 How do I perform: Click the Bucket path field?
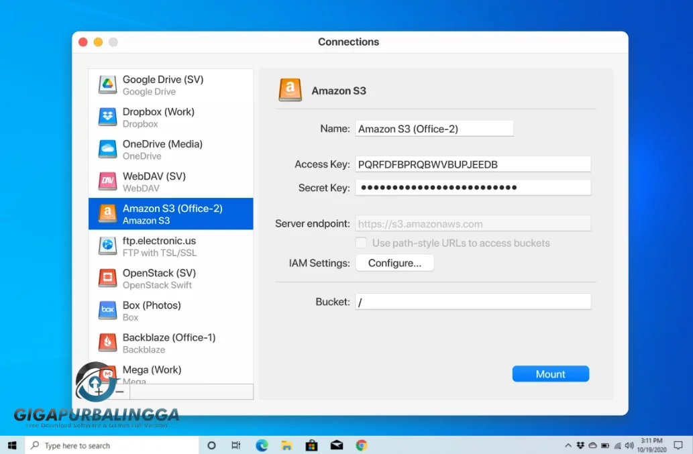click(472, 302)
